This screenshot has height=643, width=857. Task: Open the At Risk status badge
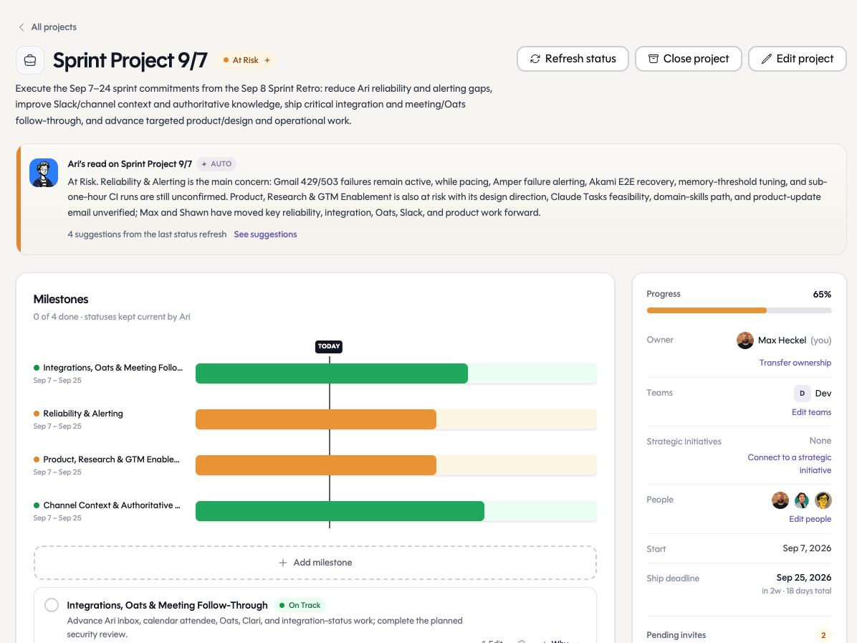pos(246,60)
